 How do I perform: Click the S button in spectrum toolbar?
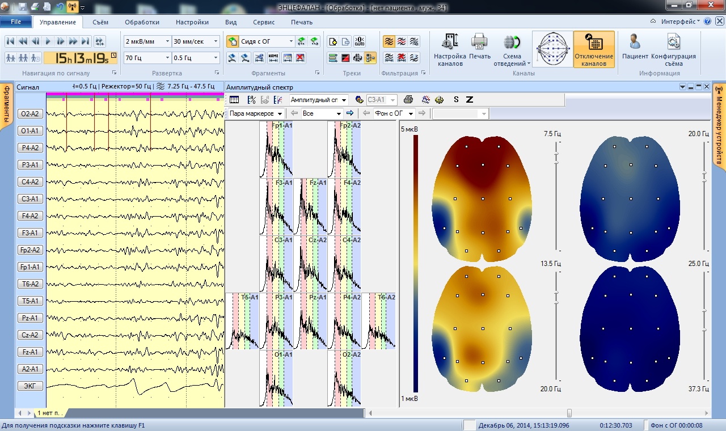click(456, 100)
